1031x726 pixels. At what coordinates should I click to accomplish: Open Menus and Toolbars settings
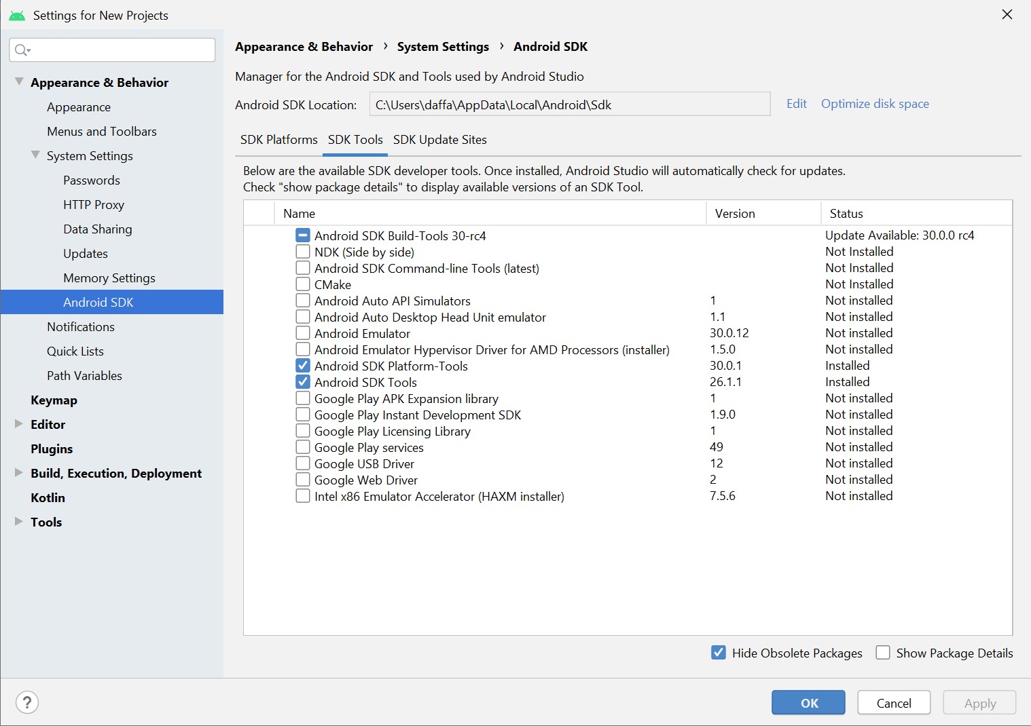(102, 132)
